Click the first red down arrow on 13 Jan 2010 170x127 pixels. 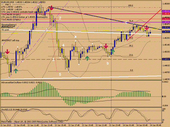[x=7, y=52]
